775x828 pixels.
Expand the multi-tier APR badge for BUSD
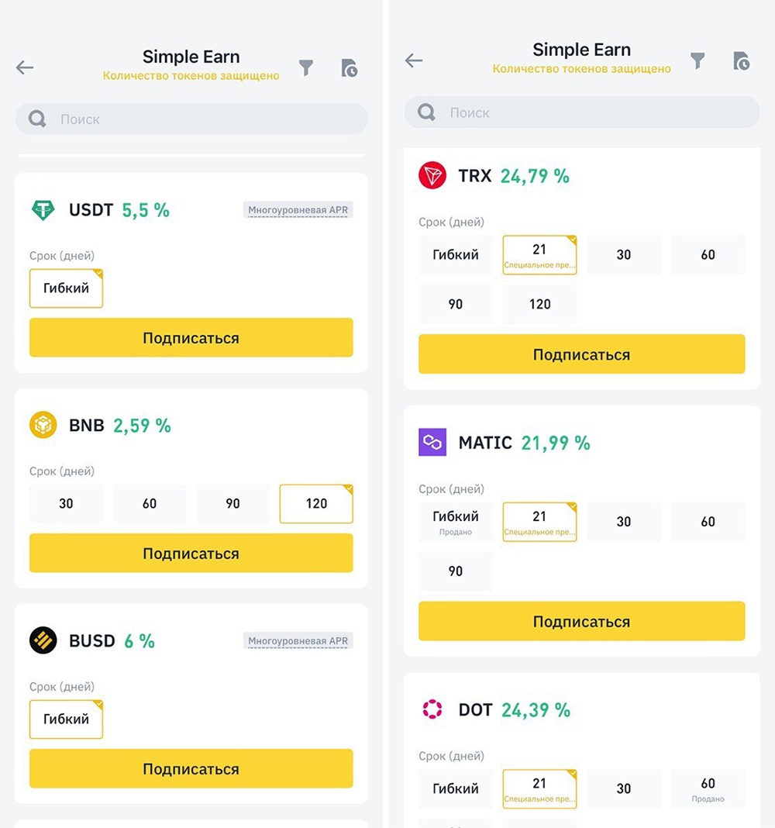coord(298,641)
